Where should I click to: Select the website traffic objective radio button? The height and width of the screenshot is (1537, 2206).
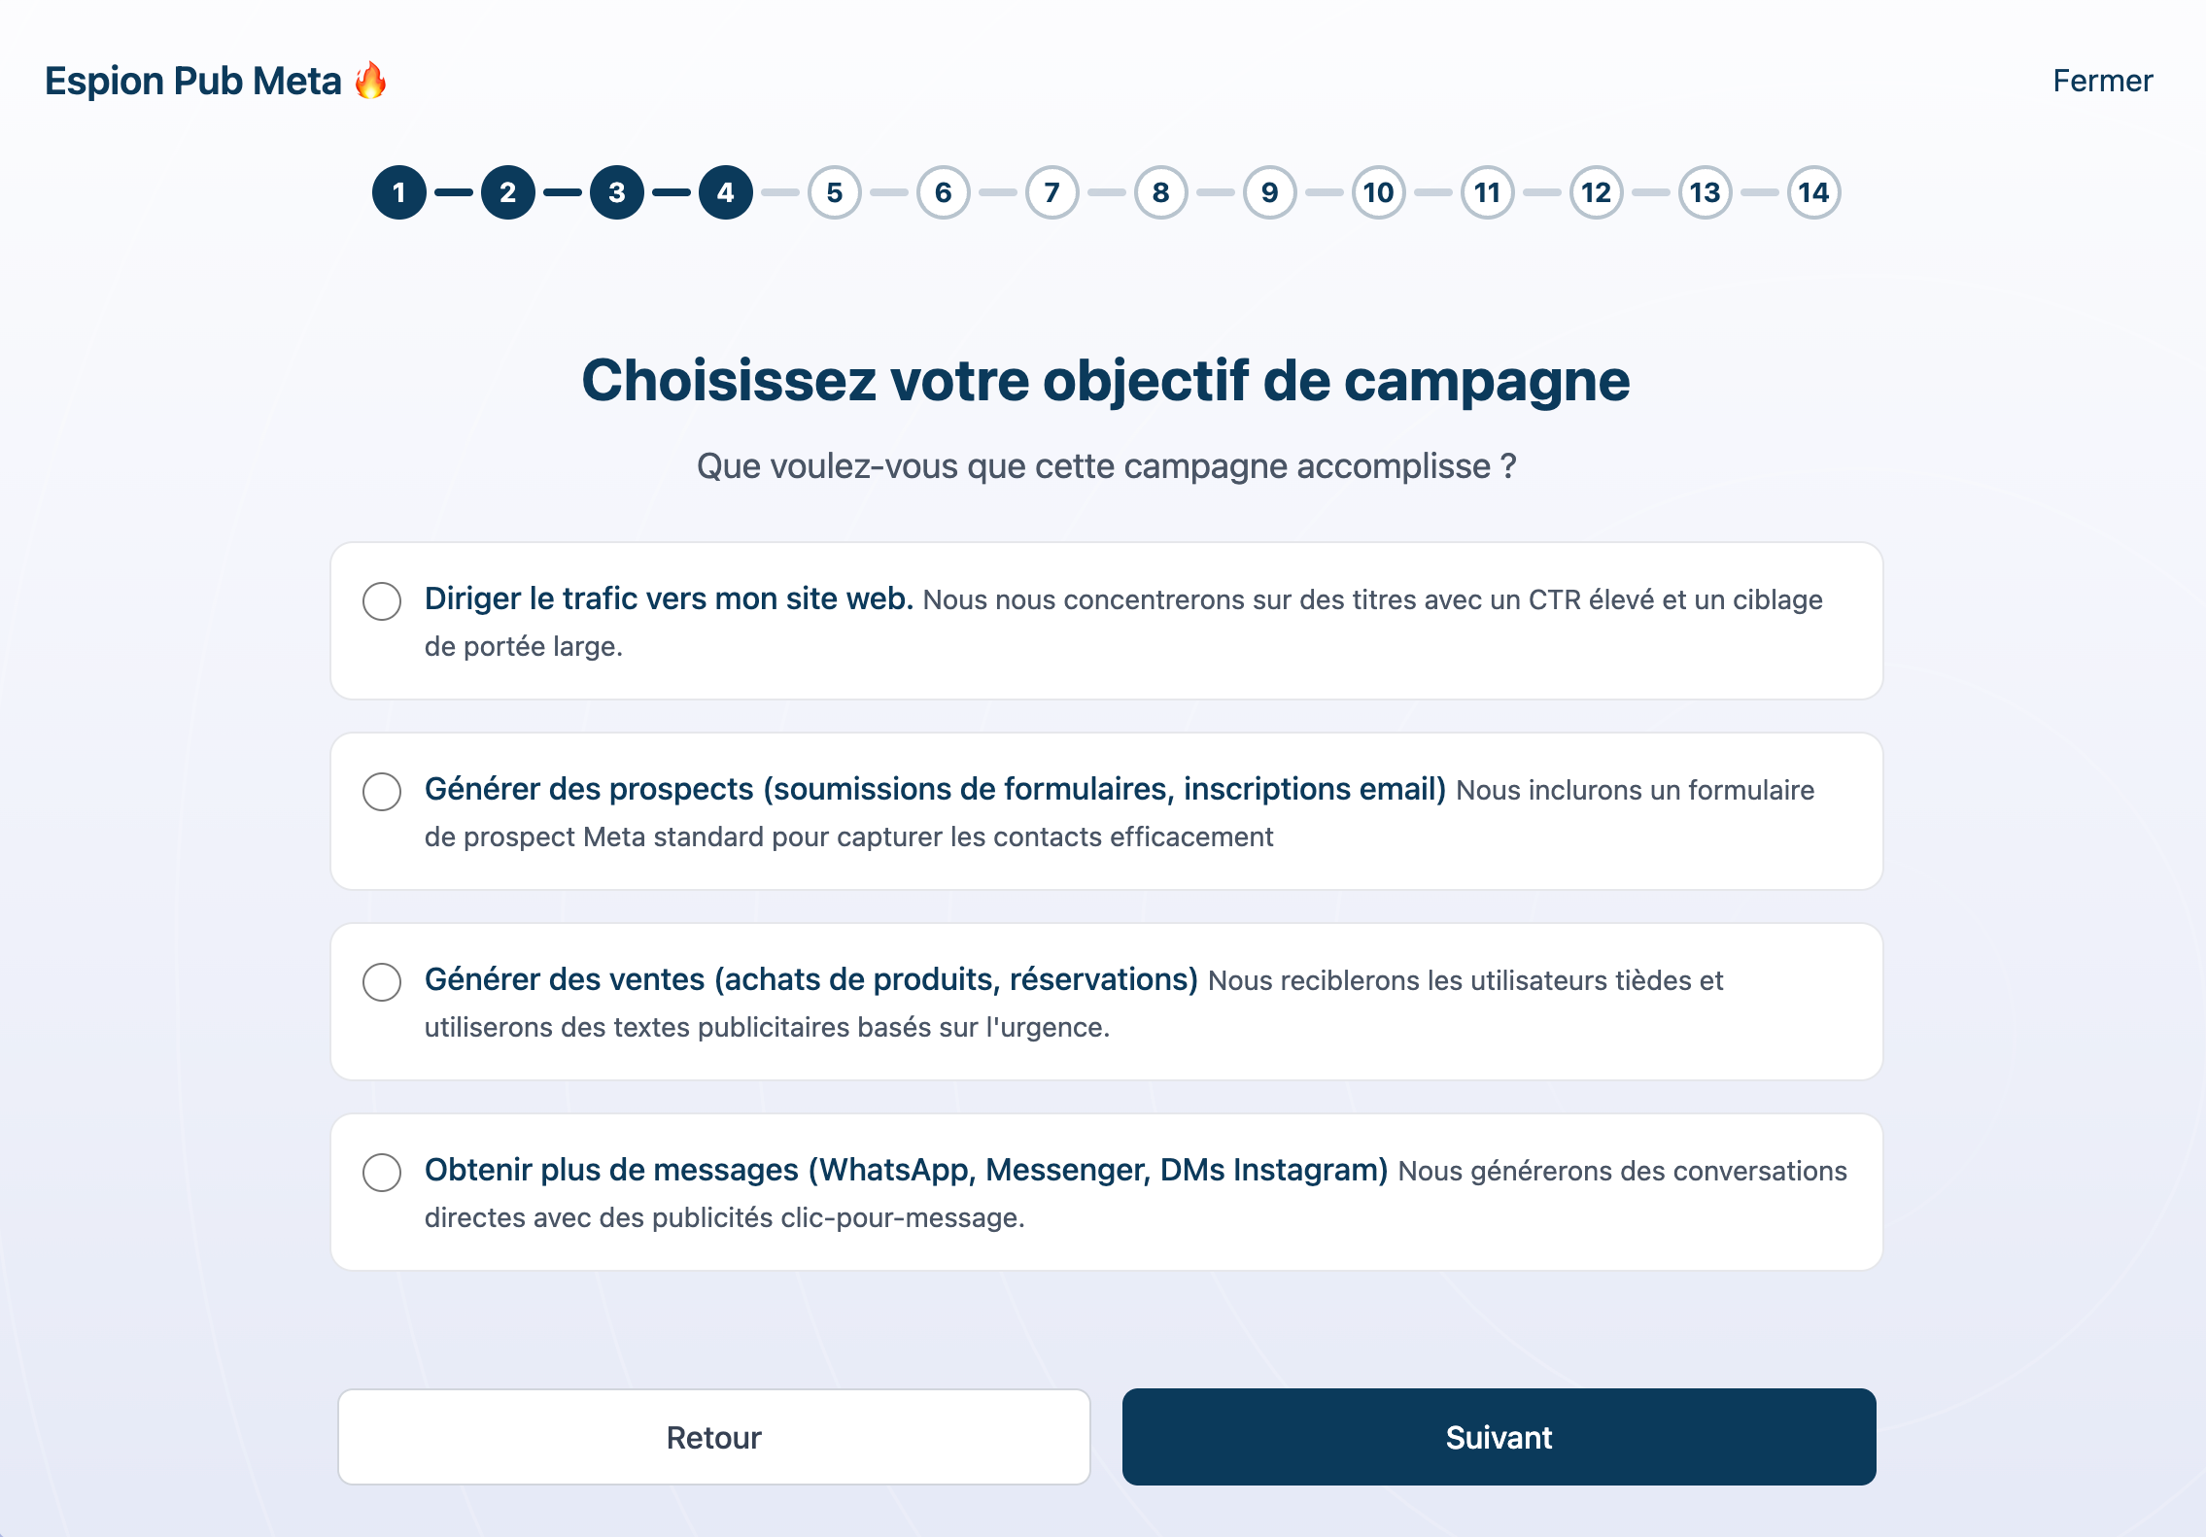coord(382,601)
